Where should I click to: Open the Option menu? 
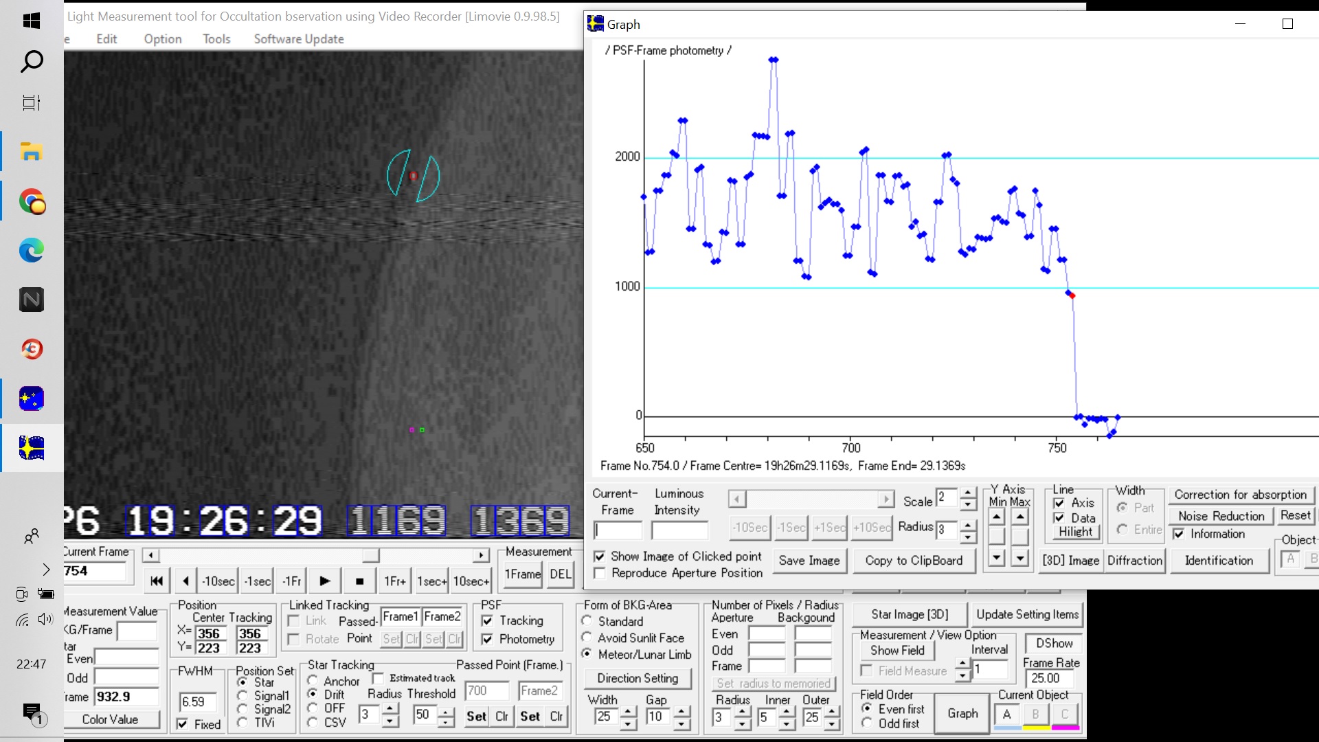(163, 39)
